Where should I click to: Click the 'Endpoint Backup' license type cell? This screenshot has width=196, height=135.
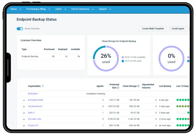(x=30, y=56)
